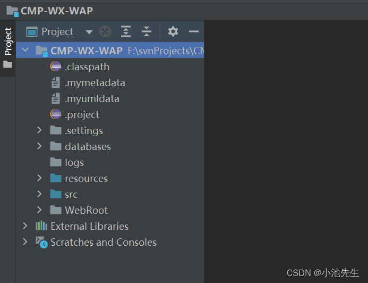368x283 pixels.
Task: Click the file icon next to .myumldata
Action: [56, 98]
